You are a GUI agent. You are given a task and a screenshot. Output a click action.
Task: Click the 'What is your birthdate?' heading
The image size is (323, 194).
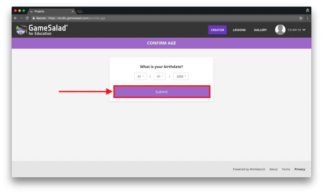pyautogui.click(x=161, y=67)
